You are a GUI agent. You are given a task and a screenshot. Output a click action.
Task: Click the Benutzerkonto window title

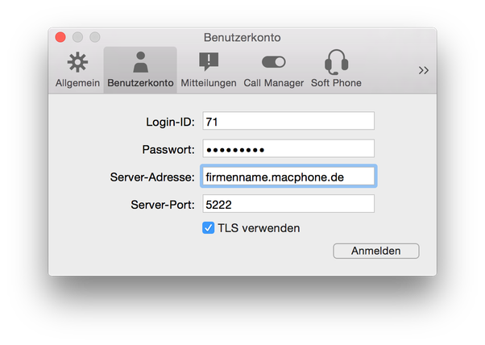[242, 37]
